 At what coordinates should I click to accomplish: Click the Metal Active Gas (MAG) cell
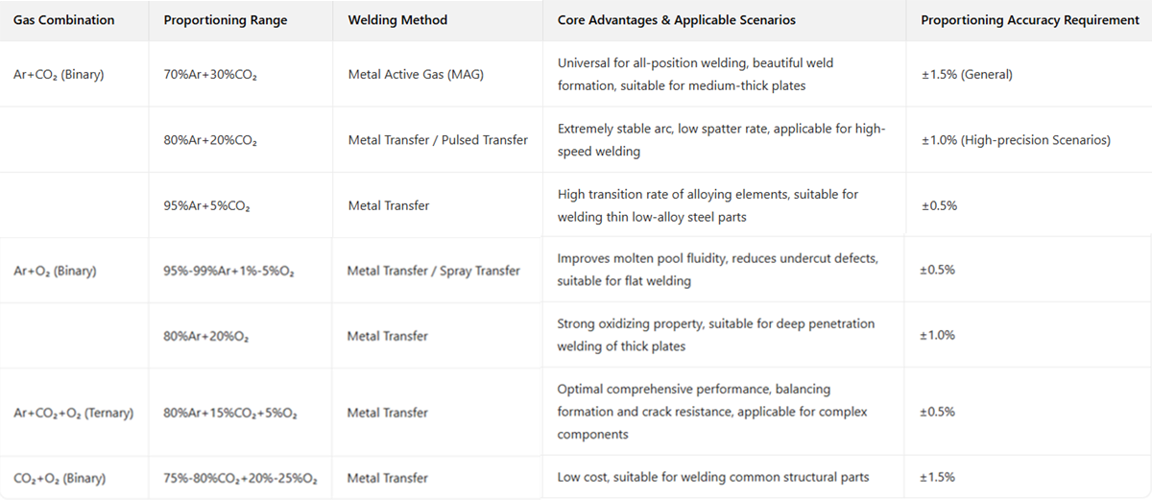coord(416,74)
